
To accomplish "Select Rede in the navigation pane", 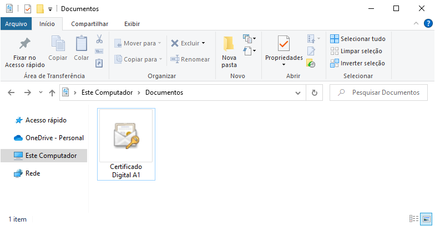I will tap(27, 173).
